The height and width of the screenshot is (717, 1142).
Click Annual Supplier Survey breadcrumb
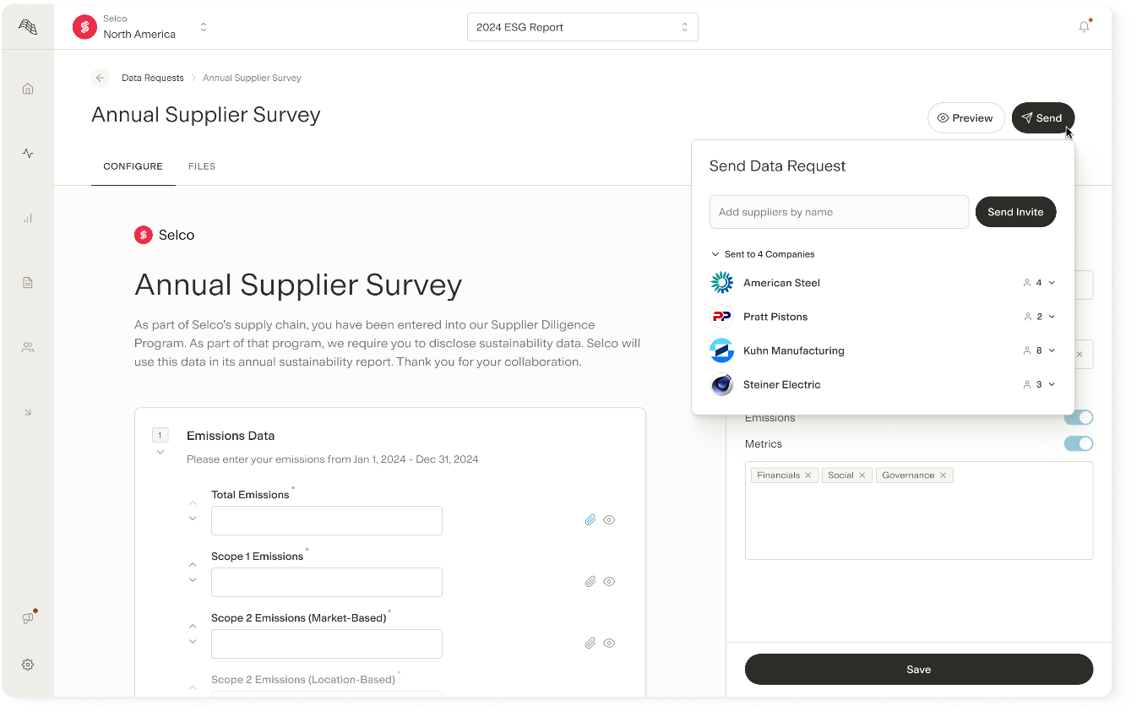point(252,78)
